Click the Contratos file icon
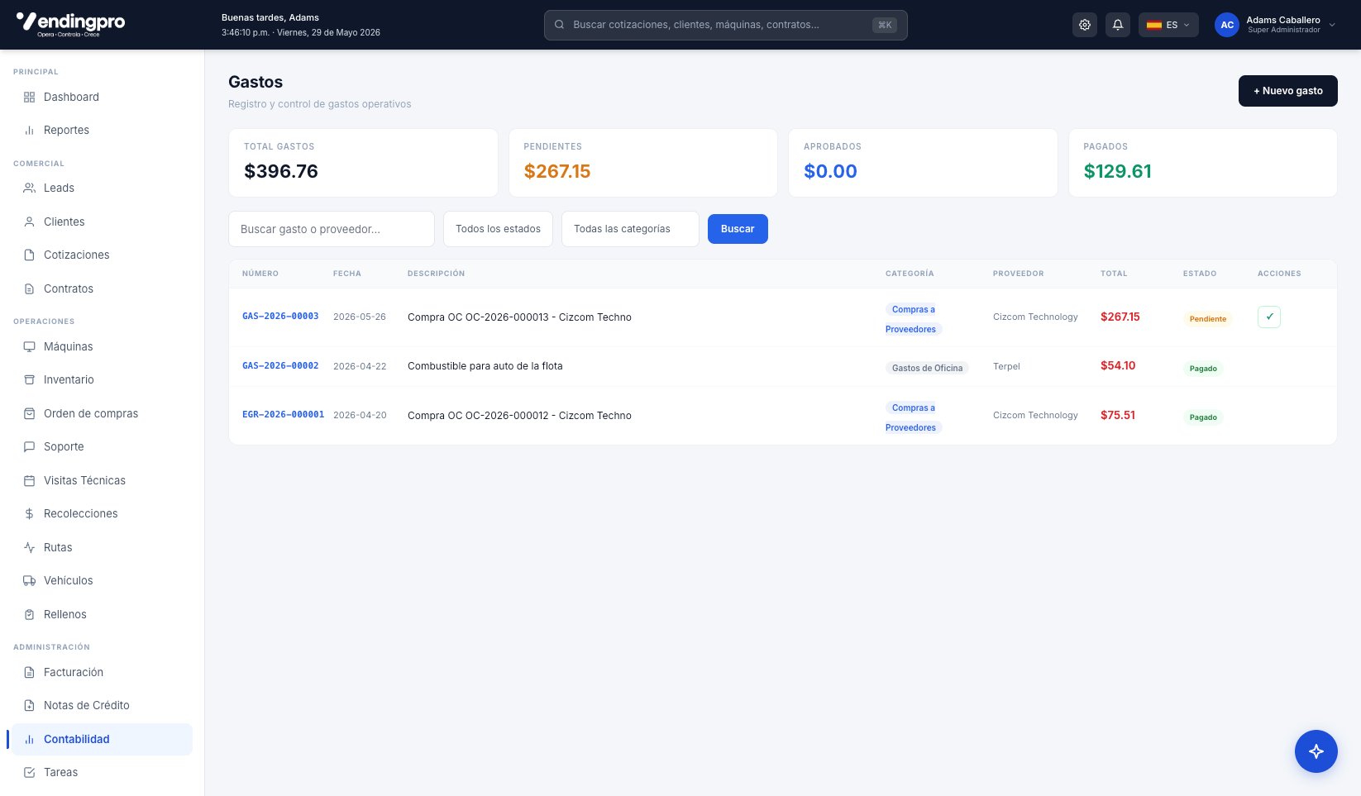1361x796 pixels. click(30, 288)
